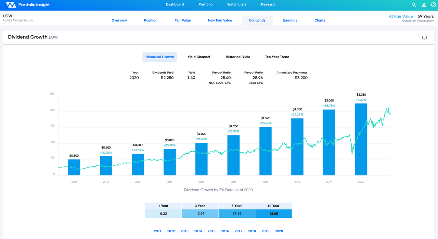Viewport: 438px width, 239px height.
Task: Click the user account icon
Action: coord(424,4)
